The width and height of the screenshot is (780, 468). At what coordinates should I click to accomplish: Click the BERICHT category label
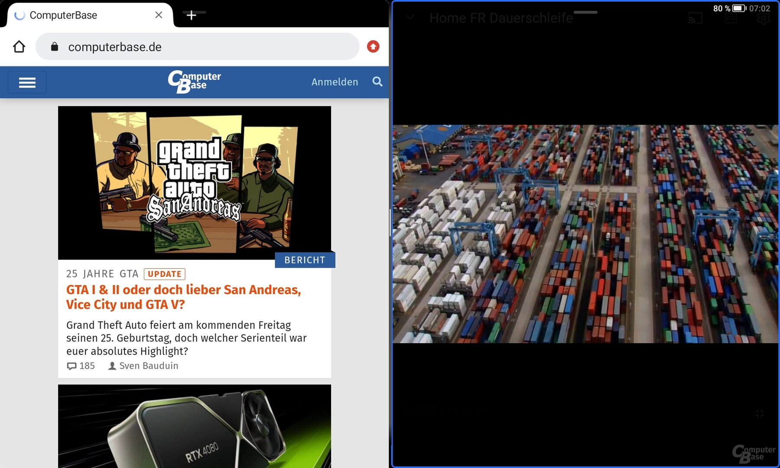coord(305,260)
